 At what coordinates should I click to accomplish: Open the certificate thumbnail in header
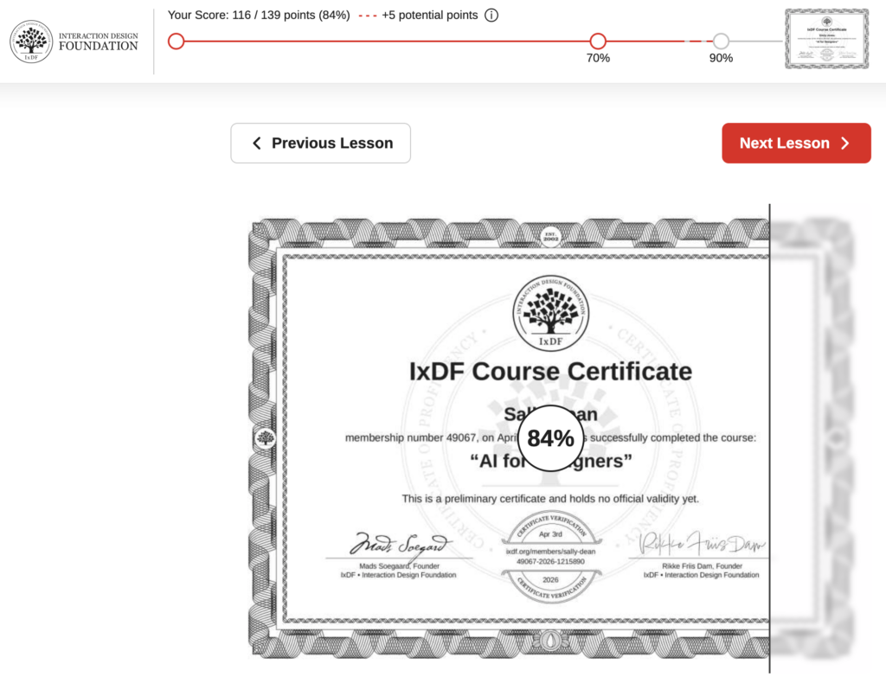coord(826,40)
